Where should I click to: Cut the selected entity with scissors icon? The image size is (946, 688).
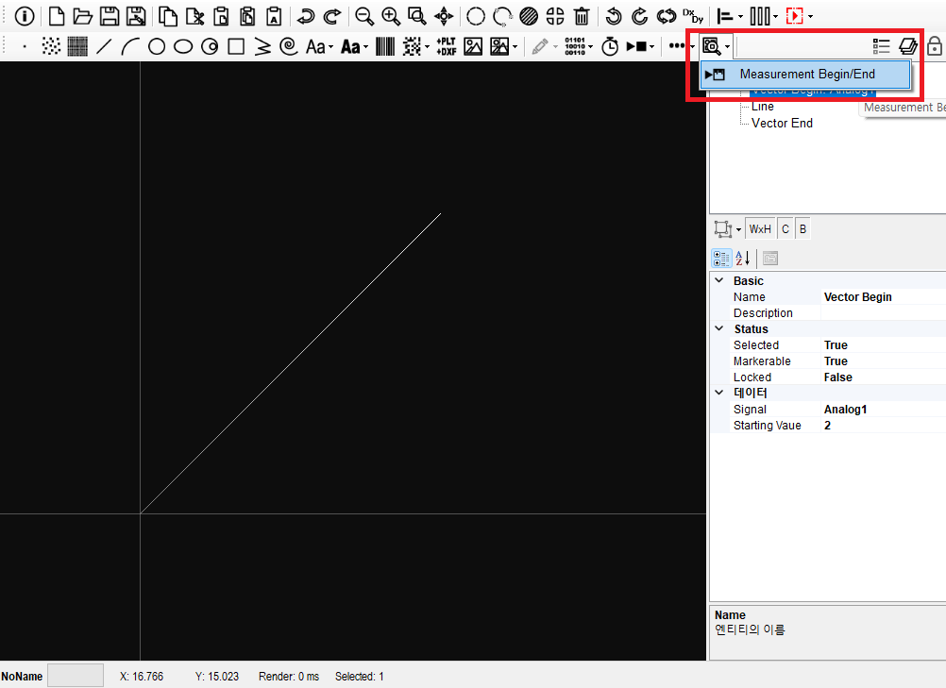pyautogui.click(x=194, y=16)
